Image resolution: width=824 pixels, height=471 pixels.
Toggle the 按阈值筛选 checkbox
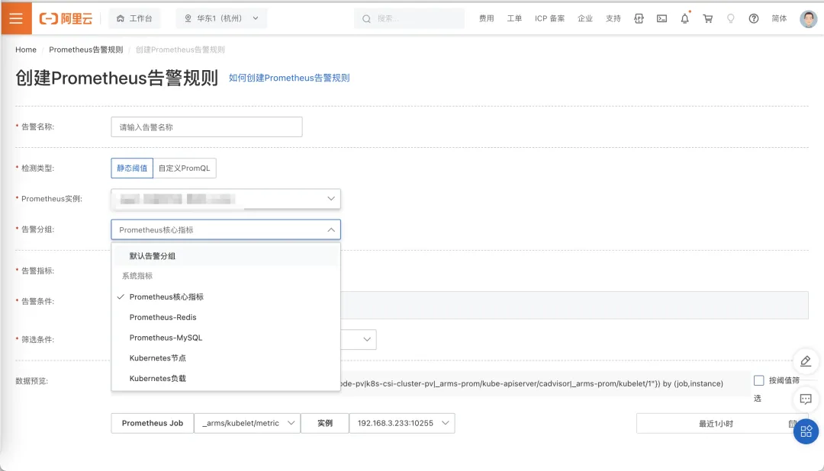759,380
